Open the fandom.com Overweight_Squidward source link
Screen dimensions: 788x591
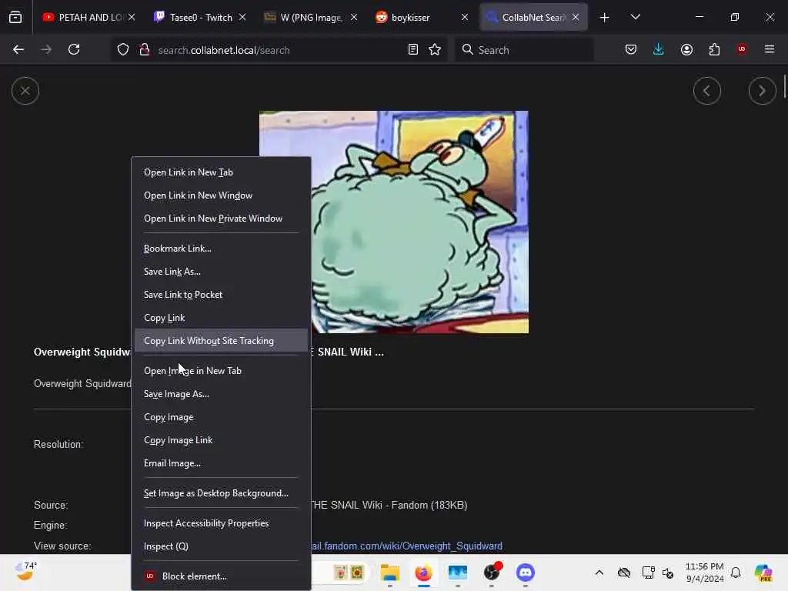pyautogui.click(x=406, y=546)
